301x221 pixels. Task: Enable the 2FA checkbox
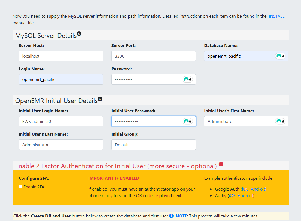coord(21,187)
